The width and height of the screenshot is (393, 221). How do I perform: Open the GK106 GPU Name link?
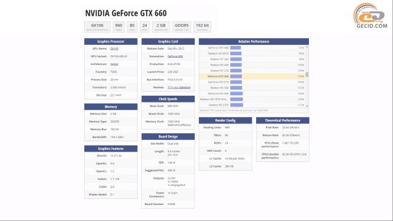tap(114, 48)
